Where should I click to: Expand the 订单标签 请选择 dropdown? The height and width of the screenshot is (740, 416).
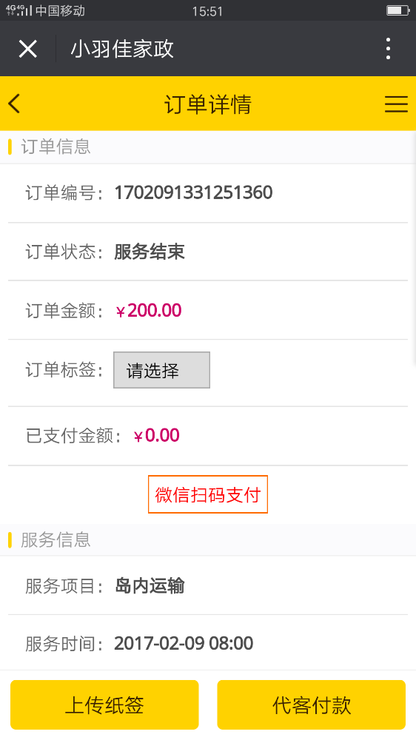pyautogui.click(x=161, y=370)
